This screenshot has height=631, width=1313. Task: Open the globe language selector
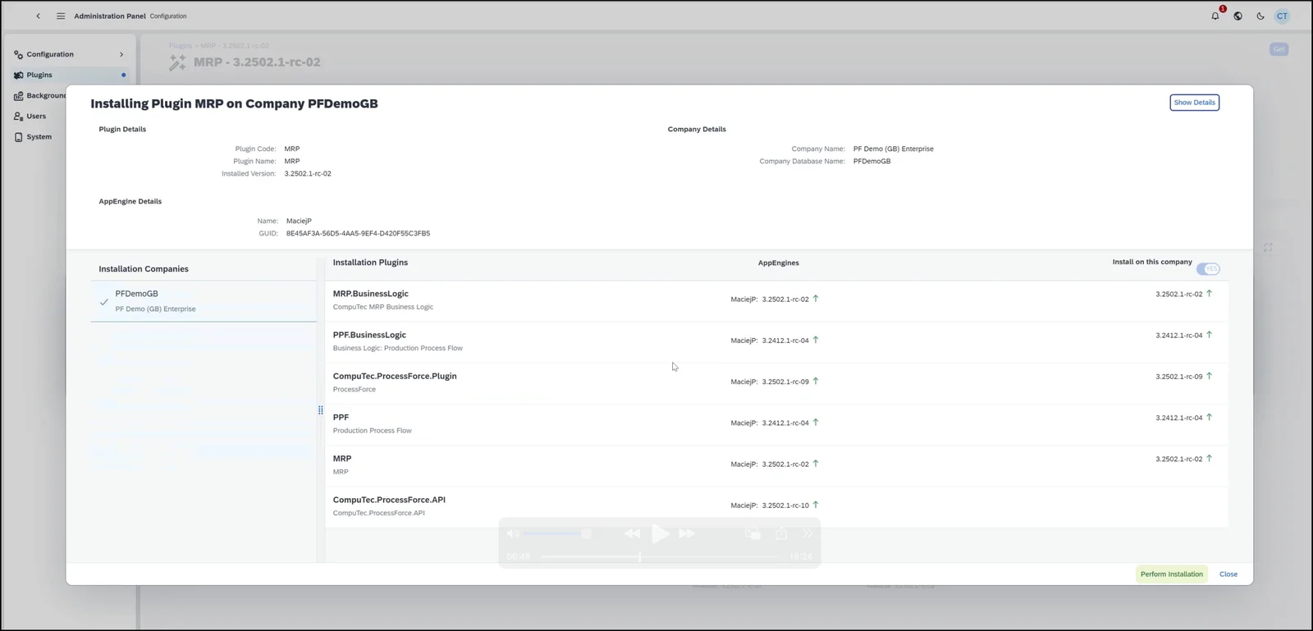[1238, 16]
